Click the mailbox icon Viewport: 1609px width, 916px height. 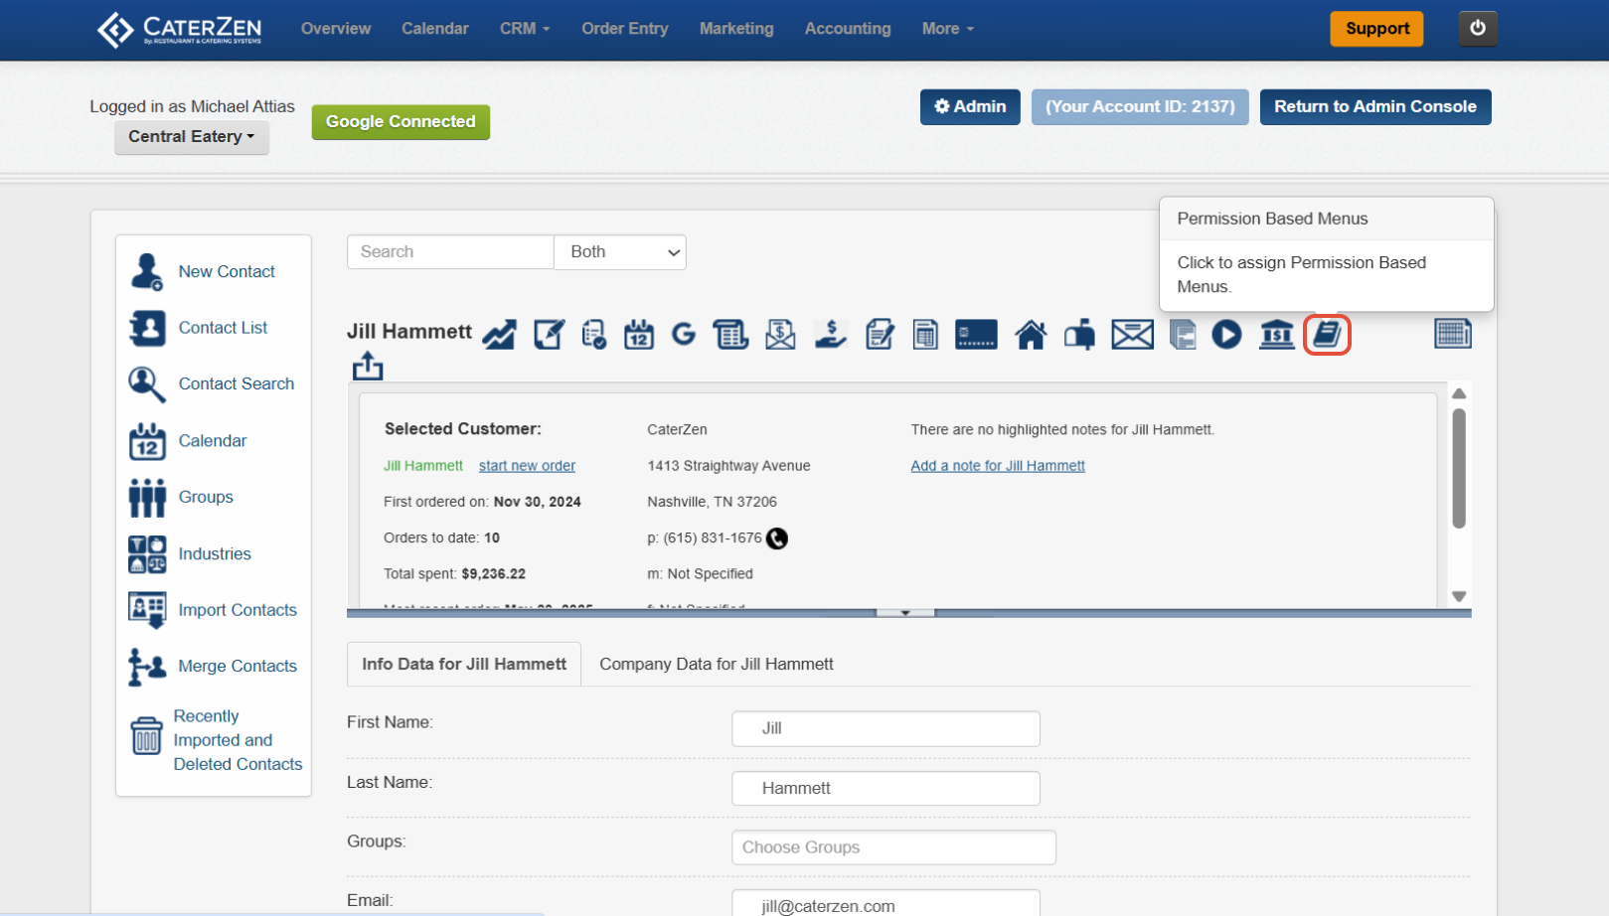click(1079, 335)
